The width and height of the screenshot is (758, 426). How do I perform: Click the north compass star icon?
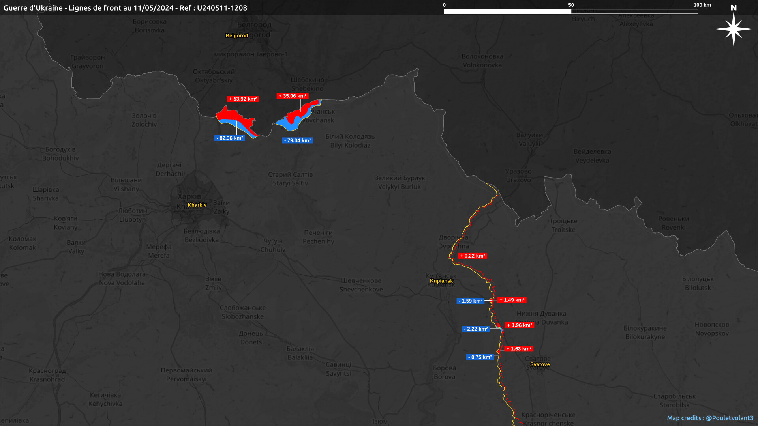(x=734, y=29)
